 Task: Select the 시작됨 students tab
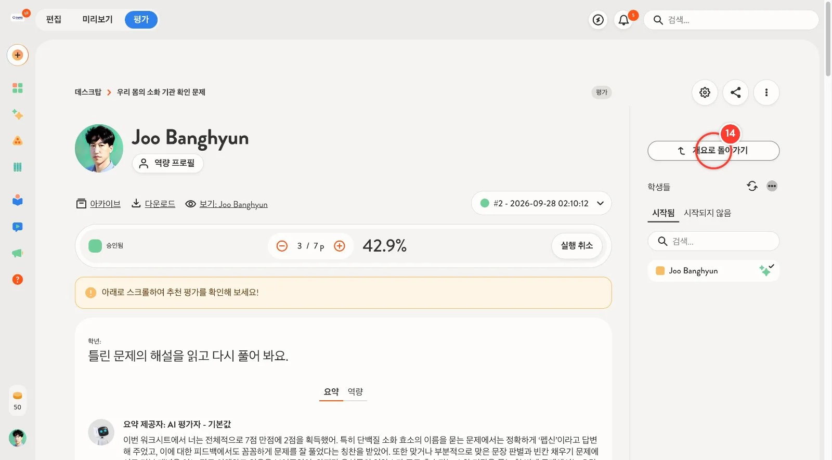pyautogui.click(x=663, y=213)
